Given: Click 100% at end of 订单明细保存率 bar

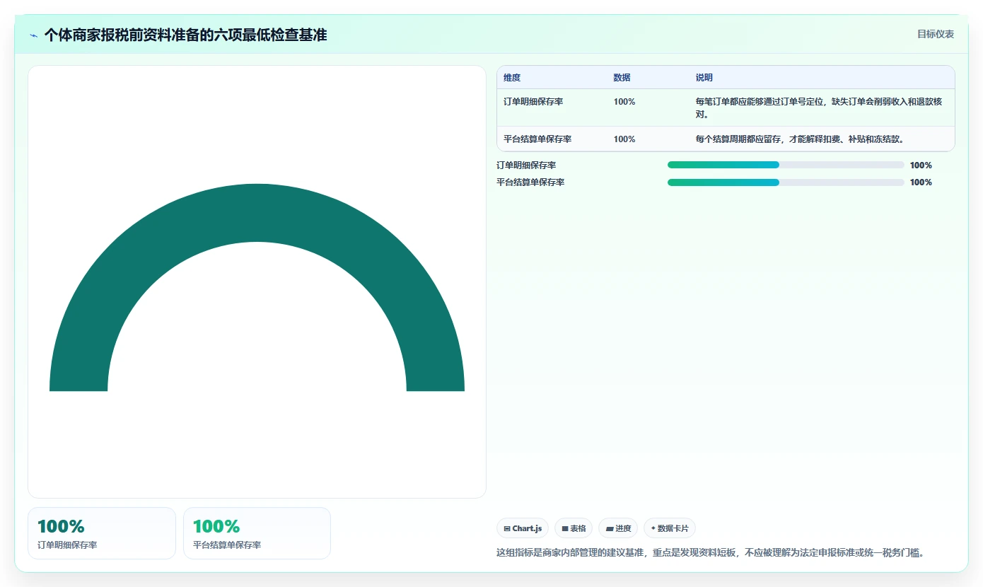Looking at the screenshot, I should (x=921, y=165).
